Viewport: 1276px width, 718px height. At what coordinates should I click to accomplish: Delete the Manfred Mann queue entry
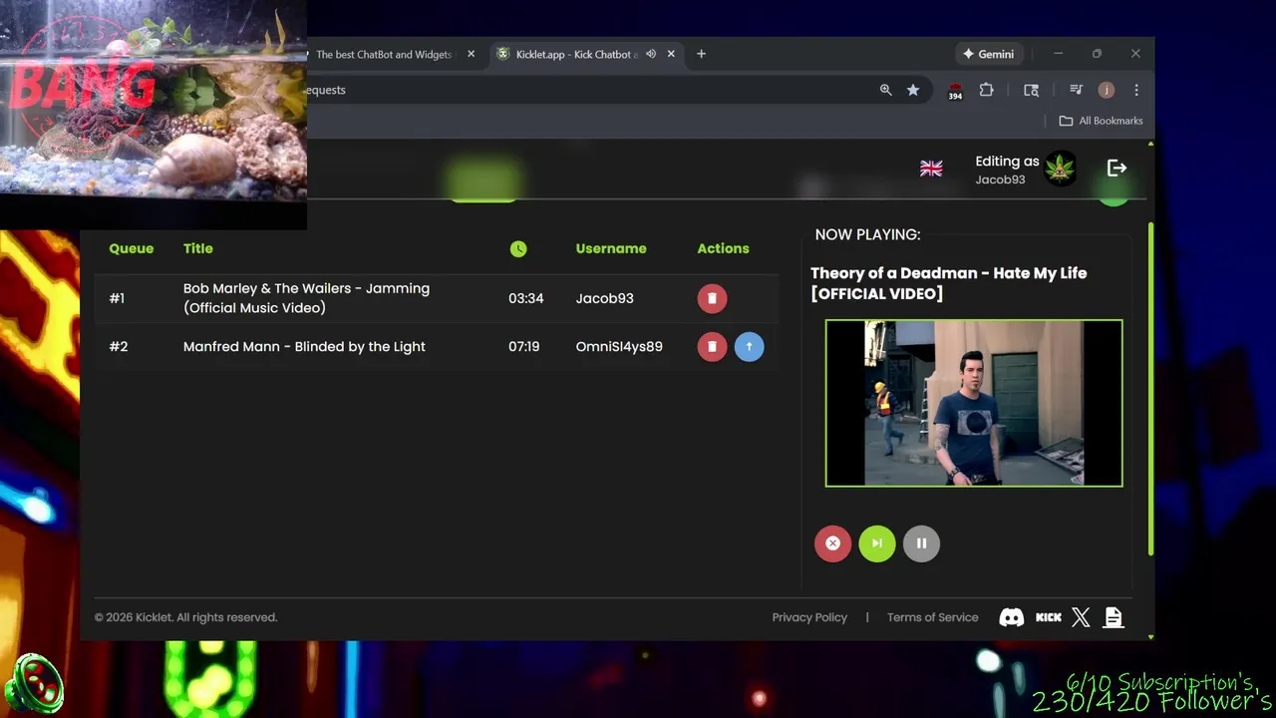(712, 346)
